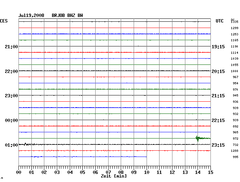Click the 06 minute axis tick label
Screen dimensions: 240x182
[x=95, y=172]
